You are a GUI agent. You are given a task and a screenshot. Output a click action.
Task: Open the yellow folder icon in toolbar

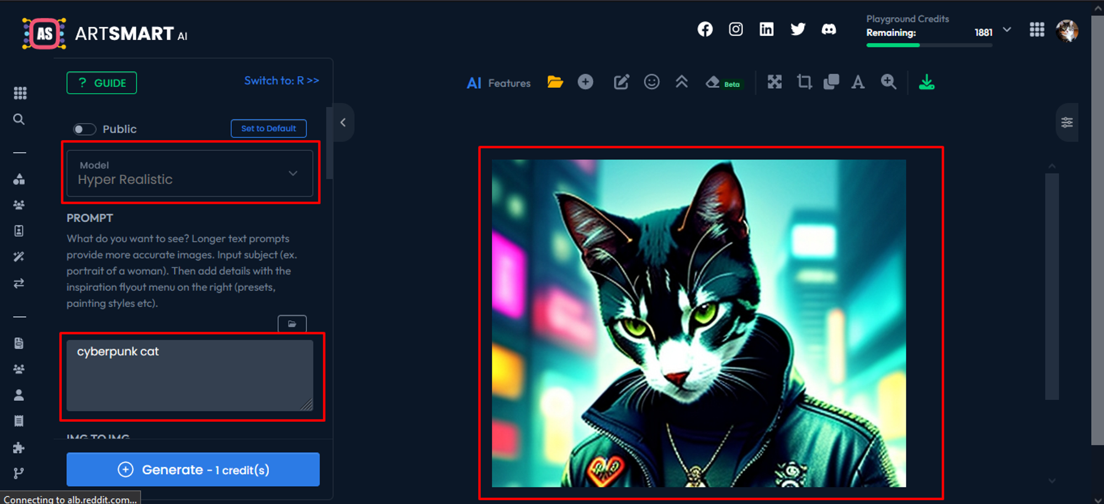[x=555, y=82]
